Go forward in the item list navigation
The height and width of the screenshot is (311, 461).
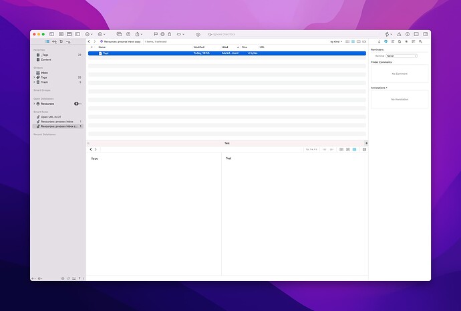point(95,41)
